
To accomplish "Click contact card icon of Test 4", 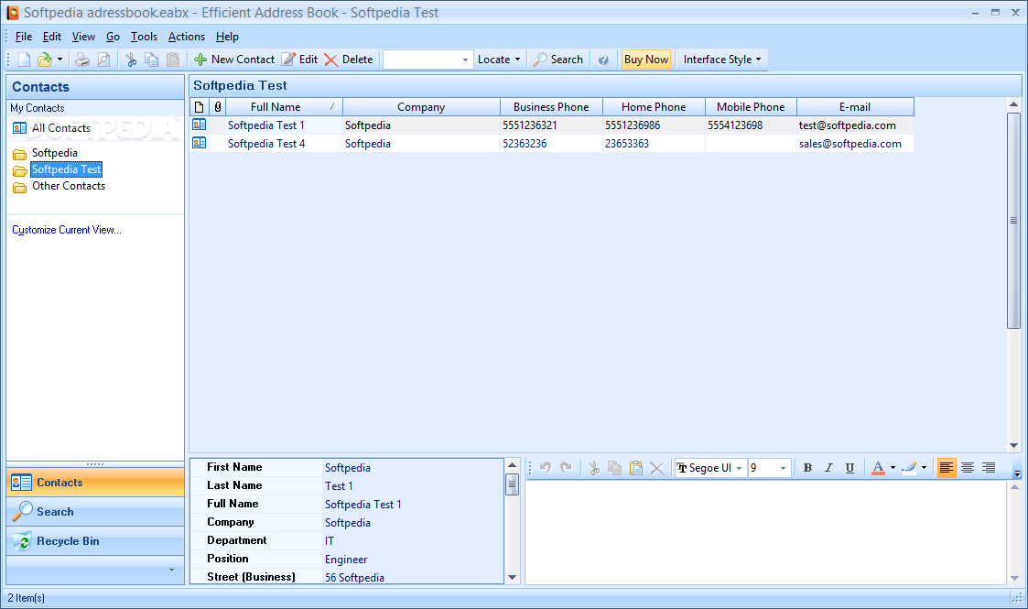I will tap(200, 143).
